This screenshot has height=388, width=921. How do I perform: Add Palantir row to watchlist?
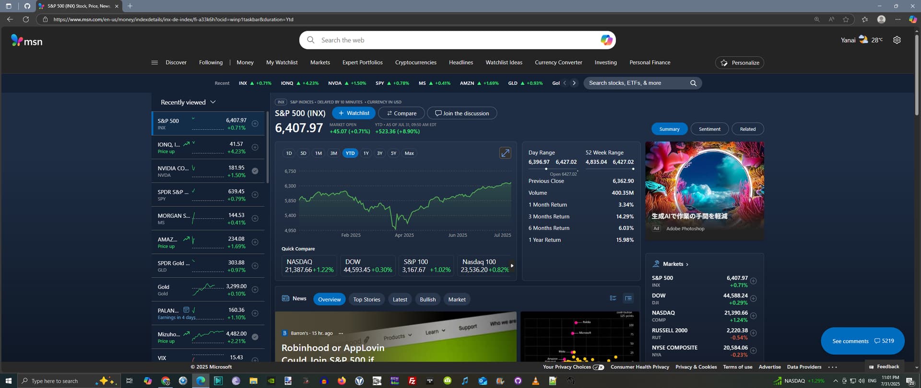255,313
